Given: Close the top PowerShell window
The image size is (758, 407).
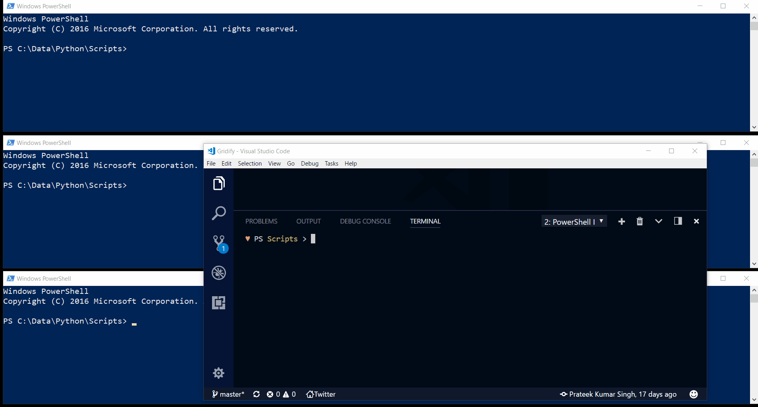Looking at the screenshot, I should 746,6.
